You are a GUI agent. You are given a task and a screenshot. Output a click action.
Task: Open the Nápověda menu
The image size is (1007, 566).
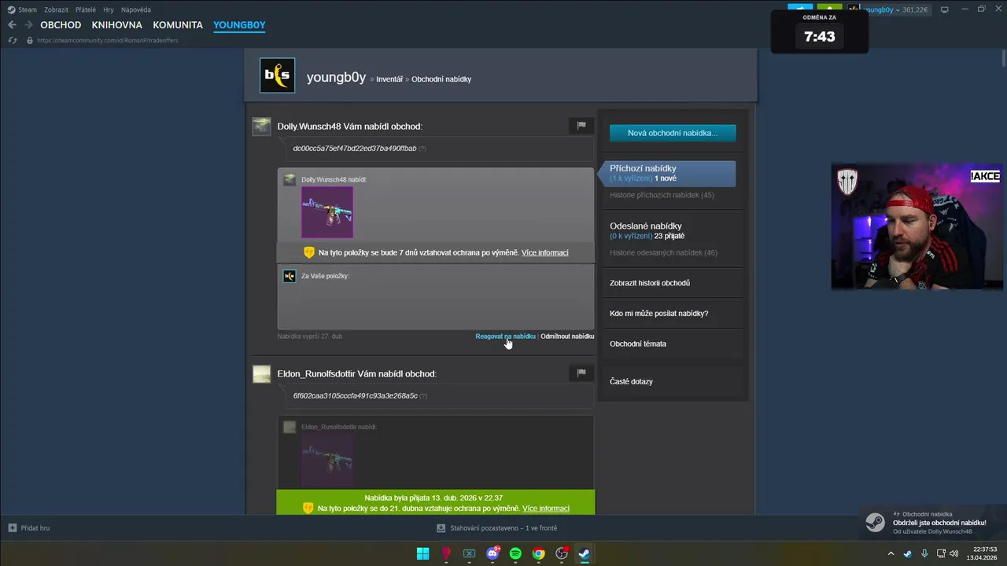[x=136, y=9]
